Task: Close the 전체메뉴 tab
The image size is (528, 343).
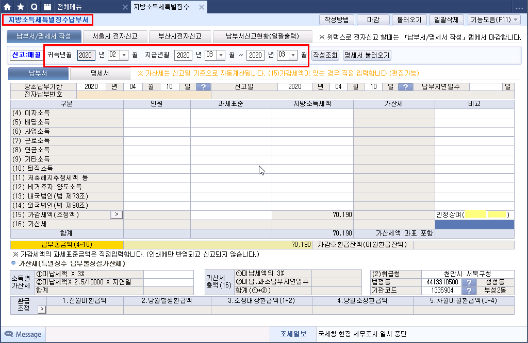Action: [125, 7]
